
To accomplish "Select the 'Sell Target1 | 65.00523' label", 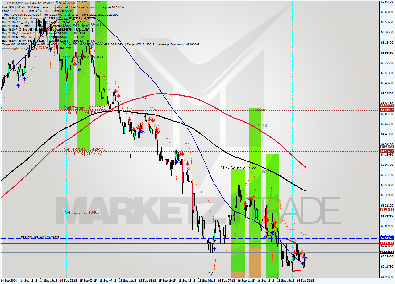I will click(85, 108).
